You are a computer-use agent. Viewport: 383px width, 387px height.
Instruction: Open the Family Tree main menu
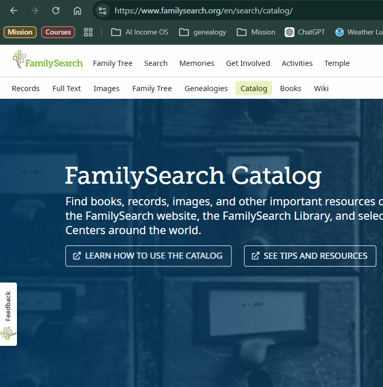[113, 63]
